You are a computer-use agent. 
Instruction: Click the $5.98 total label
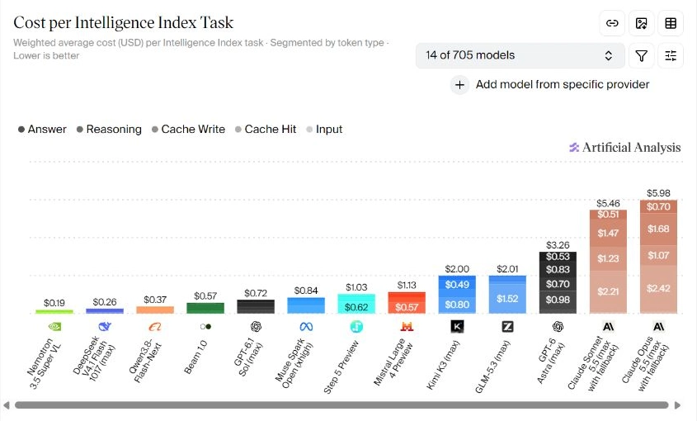click(x=658, y=193)
